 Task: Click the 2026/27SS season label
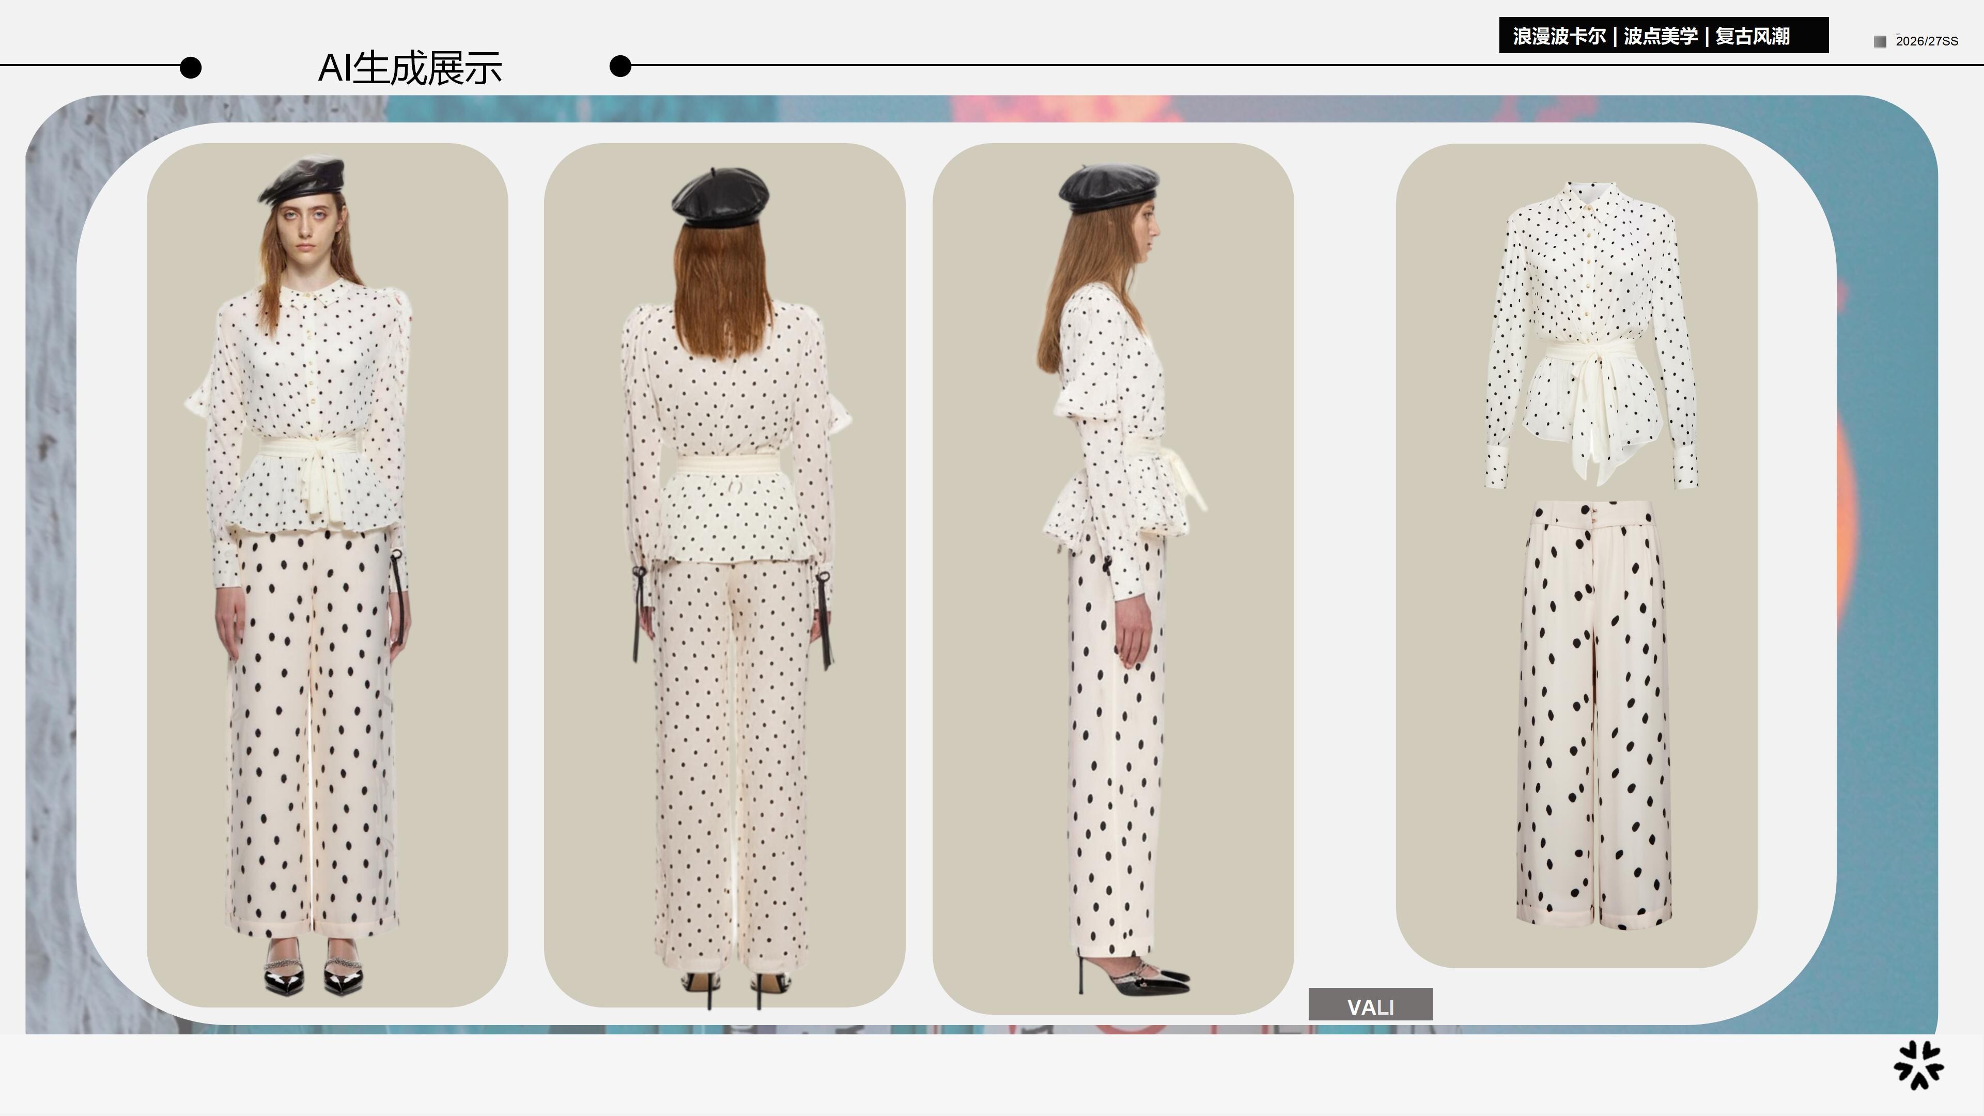(x=1926, y=41)
